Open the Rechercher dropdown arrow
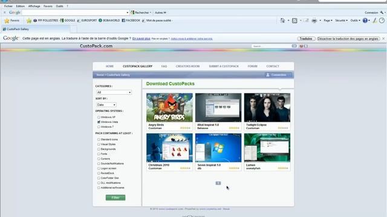Viewport: 387px width, 217px height. click(x=151, y=13)
